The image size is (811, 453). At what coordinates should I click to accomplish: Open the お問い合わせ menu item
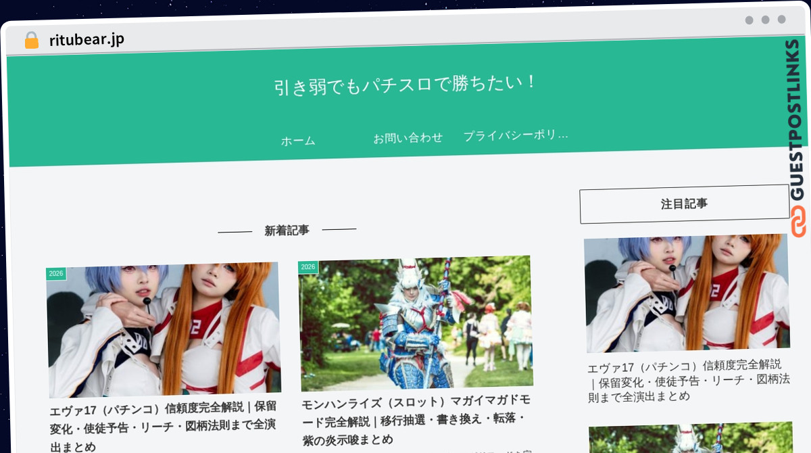[408, 138]
